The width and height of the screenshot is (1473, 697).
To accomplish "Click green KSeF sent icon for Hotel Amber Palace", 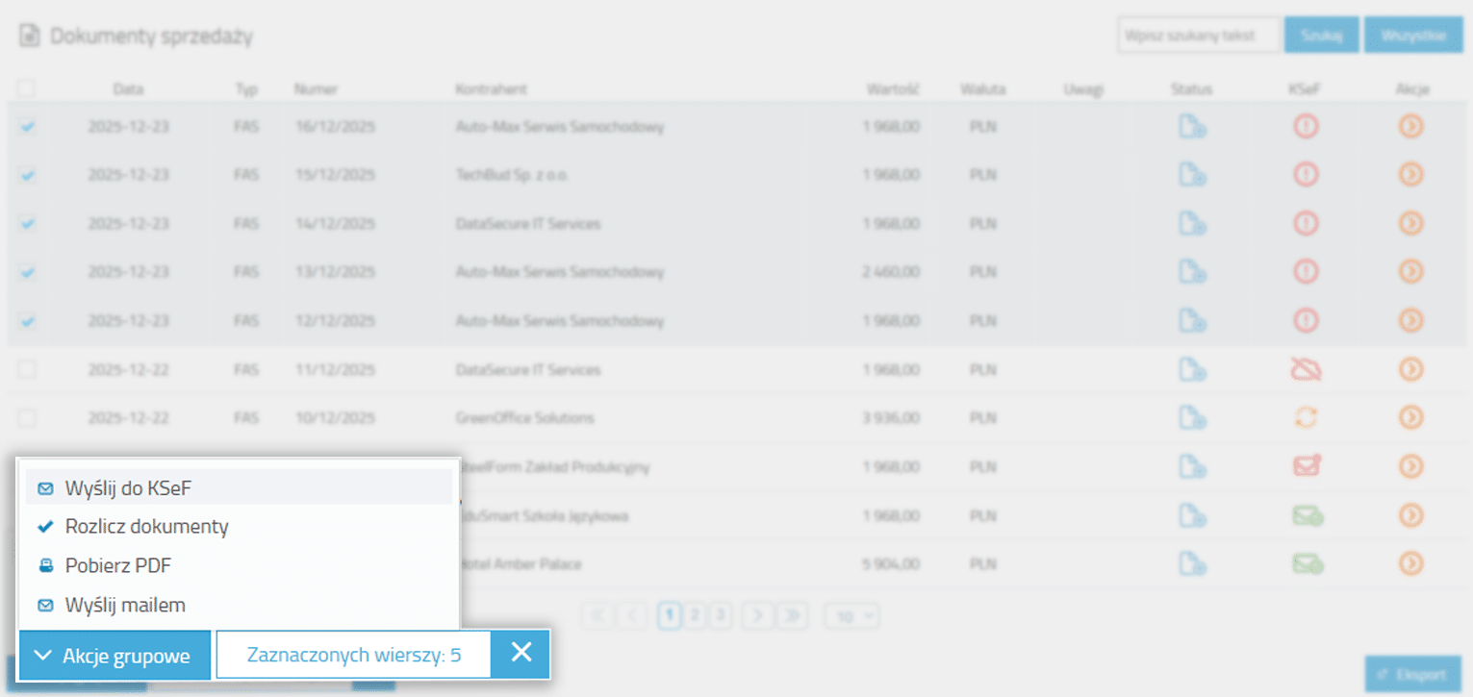I will (1307, 563).
